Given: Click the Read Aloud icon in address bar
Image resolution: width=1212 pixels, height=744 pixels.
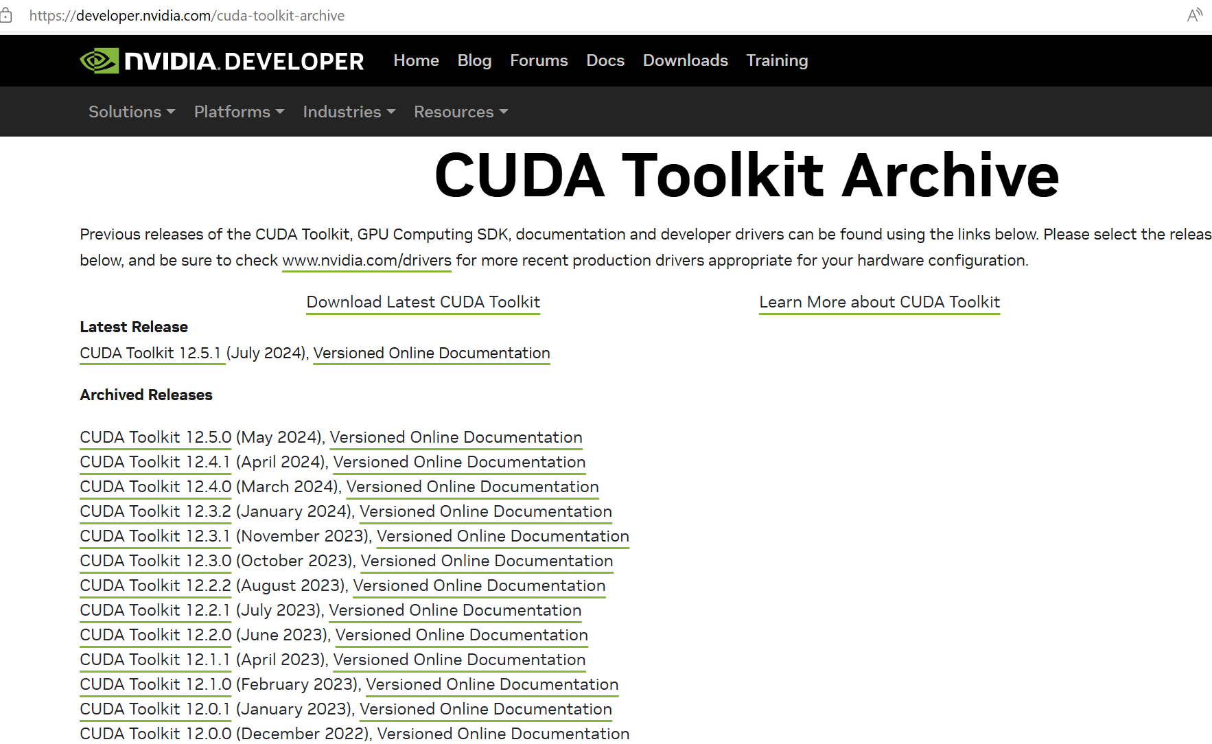Looking at the screenshot, I should [x=1195, y=15].
